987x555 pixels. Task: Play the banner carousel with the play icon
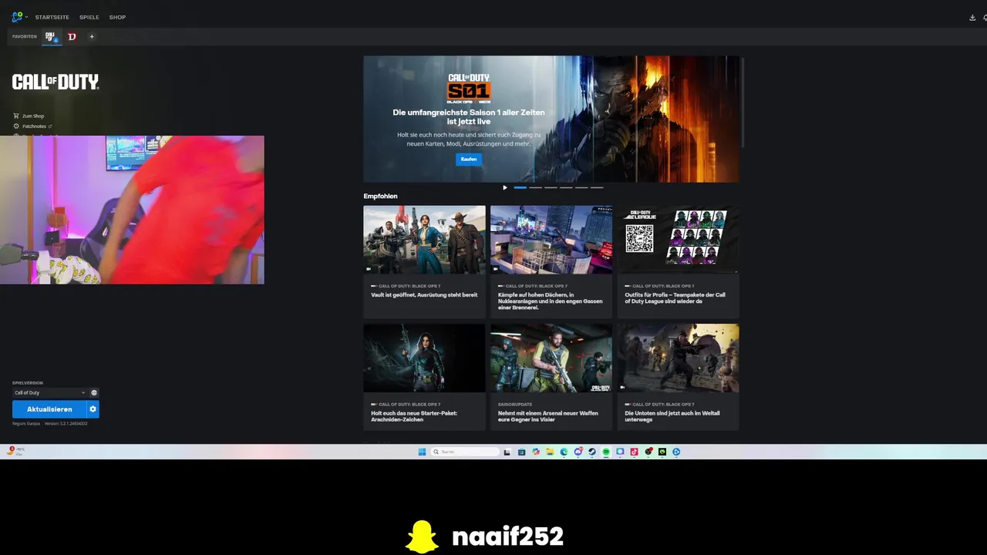click(x=505, y=187)
